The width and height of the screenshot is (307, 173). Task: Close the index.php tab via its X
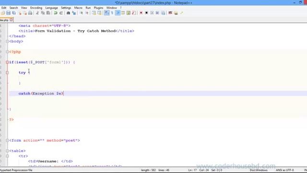[11, 20]
